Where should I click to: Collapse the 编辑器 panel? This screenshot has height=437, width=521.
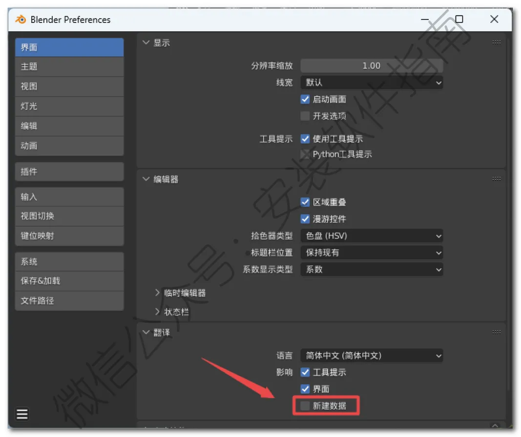pyautogui.click(x=146, y=179)
